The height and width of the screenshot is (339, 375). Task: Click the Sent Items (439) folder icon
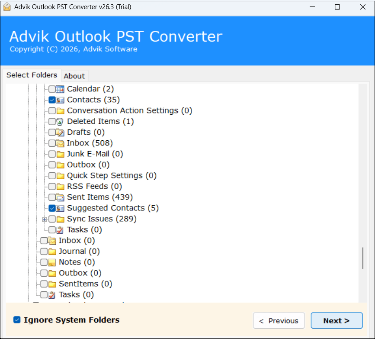coord(60,197)
